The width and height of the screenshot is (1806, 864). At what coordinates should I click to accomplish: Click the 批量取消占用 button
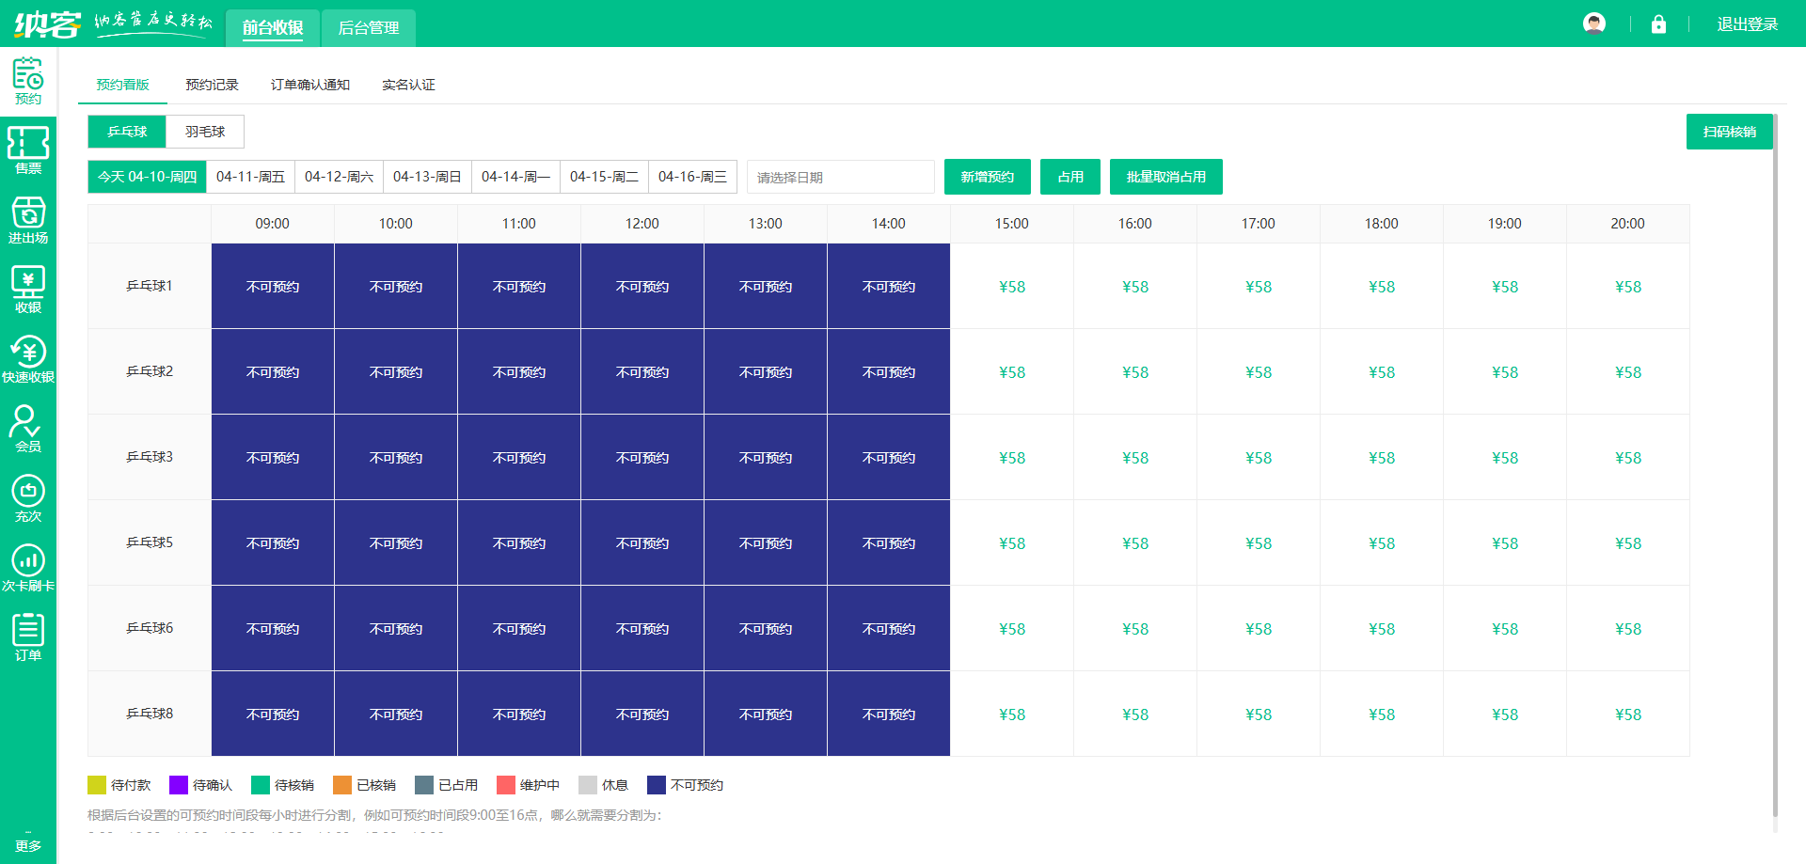tap(1166, 177)
